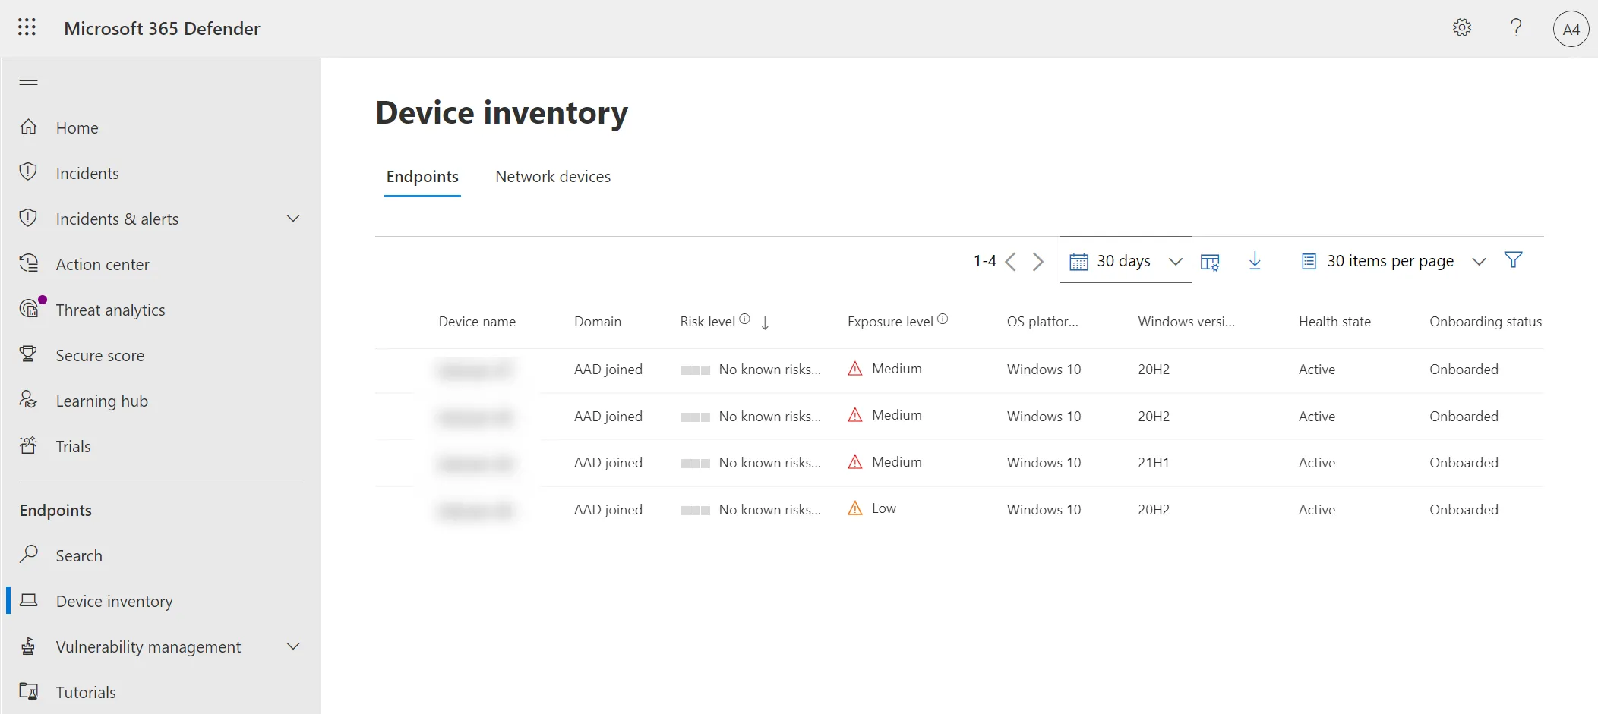Click AAD joined in the 21H1 row
The height and width of the screenshot is (714, 1598).
[x=608, y=463]
